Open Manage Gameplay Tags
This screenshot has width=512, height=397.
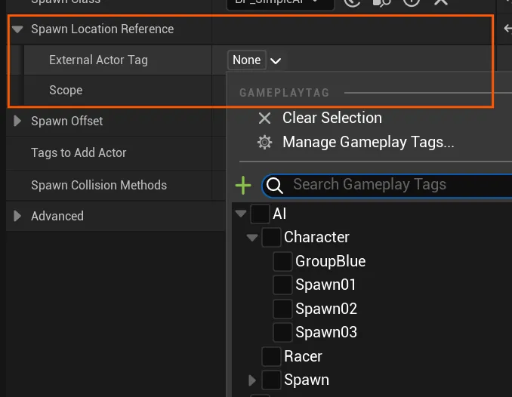pos(369,142)
